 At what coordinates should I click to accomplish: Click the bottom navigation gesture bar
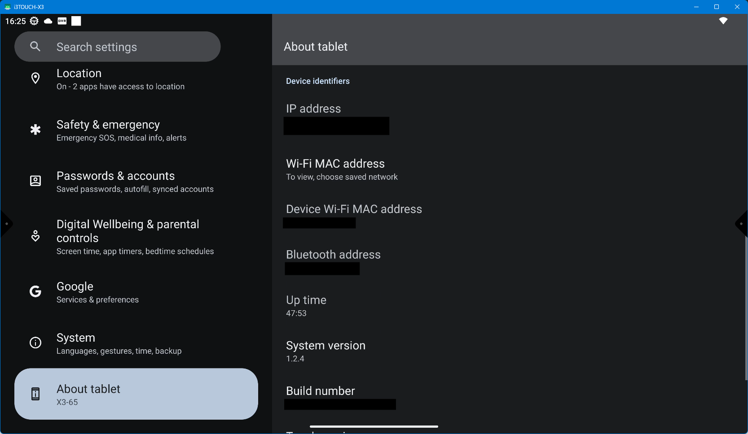[x=374, y=426]
